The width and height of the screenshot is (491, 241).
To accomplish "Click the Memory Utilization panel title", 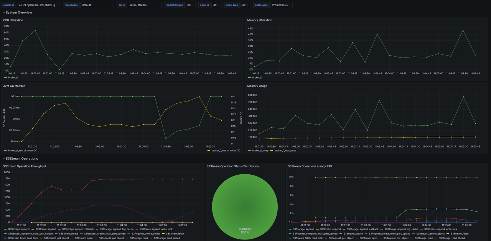I will pyautogui.click(x=260, y=20).
